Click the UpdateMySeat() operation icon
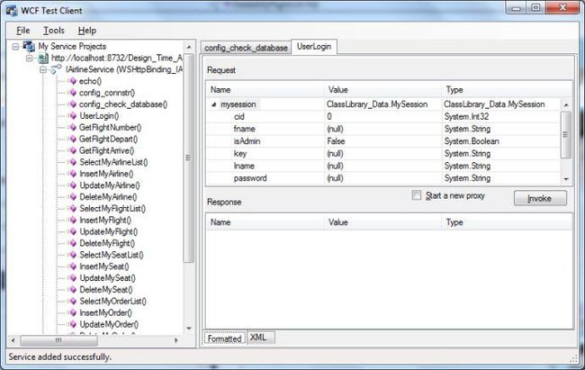Viewport: 585px width, 370px height. (73, 278)
